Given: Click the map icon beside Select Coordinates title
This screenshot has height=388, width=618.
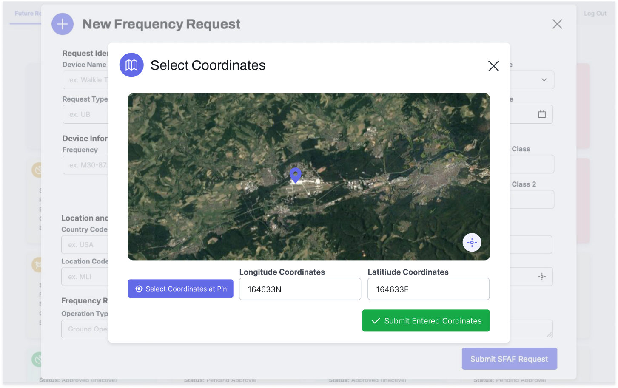Looking at the screenshot, I should pos(131,65).
